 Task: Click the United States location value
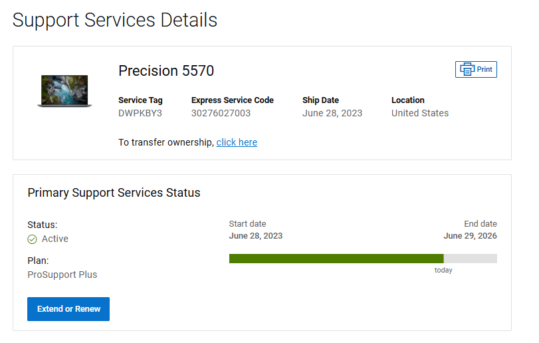click(x=420, y=113)
